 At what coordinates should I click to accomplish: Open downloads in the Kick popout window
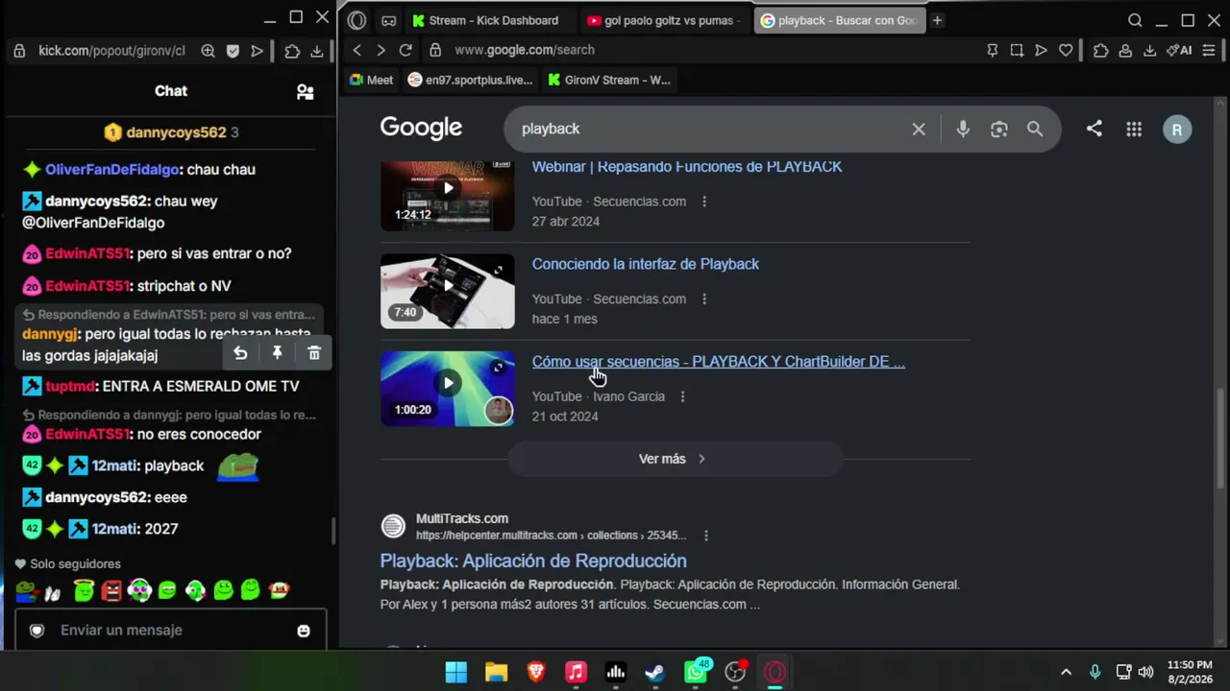click(316, 51)
